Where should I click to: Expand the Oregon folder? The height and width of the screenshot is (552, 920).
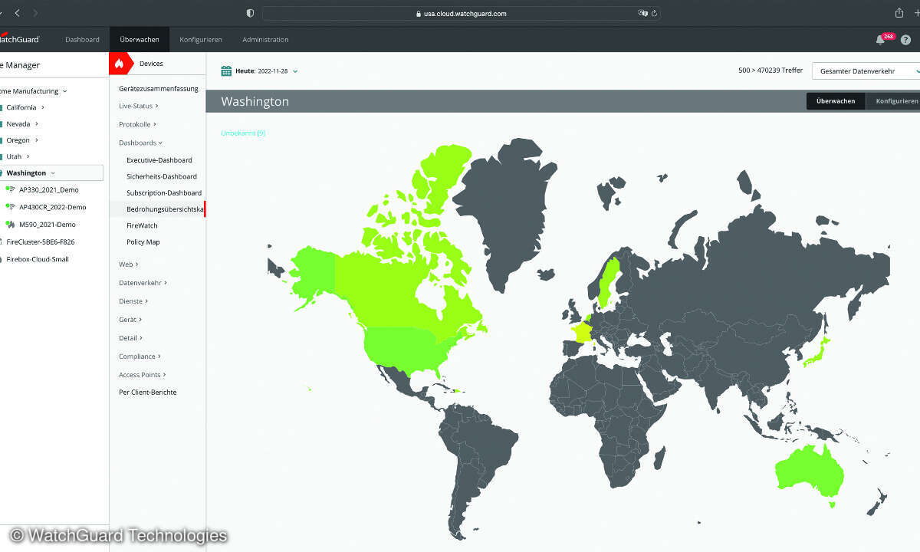pyautogui.click(x=37, y=140)
